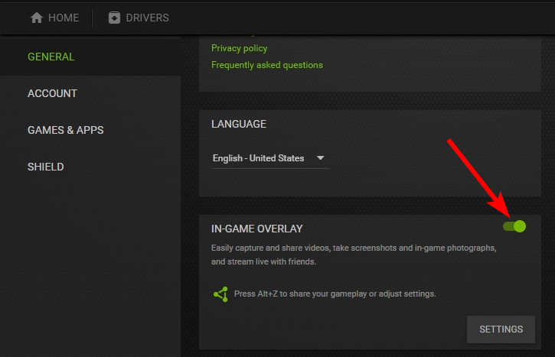
Task: Click the divider between HOME and DRIVERS
Action: point(93,18)
